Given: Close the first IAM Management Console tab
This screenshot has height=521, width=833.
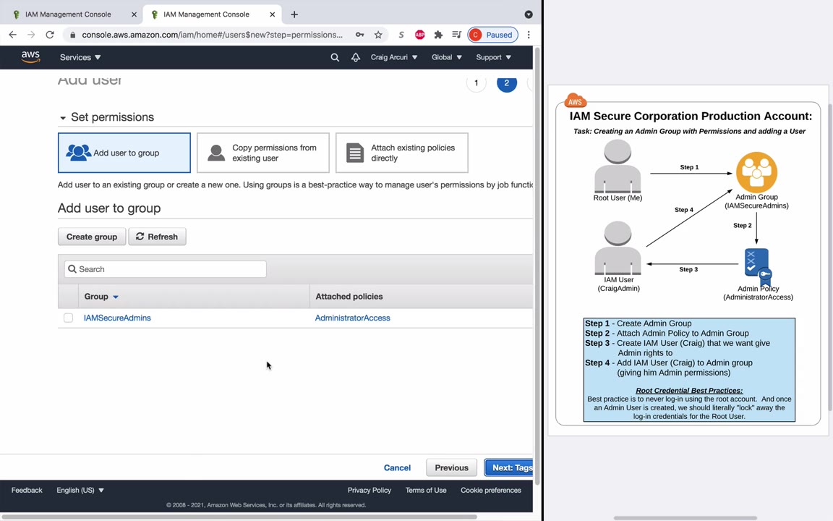Looking at the screenshot, I should click(x=134, y=14).
